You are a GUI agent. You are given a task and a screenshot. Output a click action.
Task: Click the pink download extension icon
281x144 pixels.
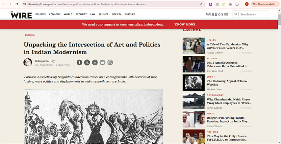click(211, 4)
